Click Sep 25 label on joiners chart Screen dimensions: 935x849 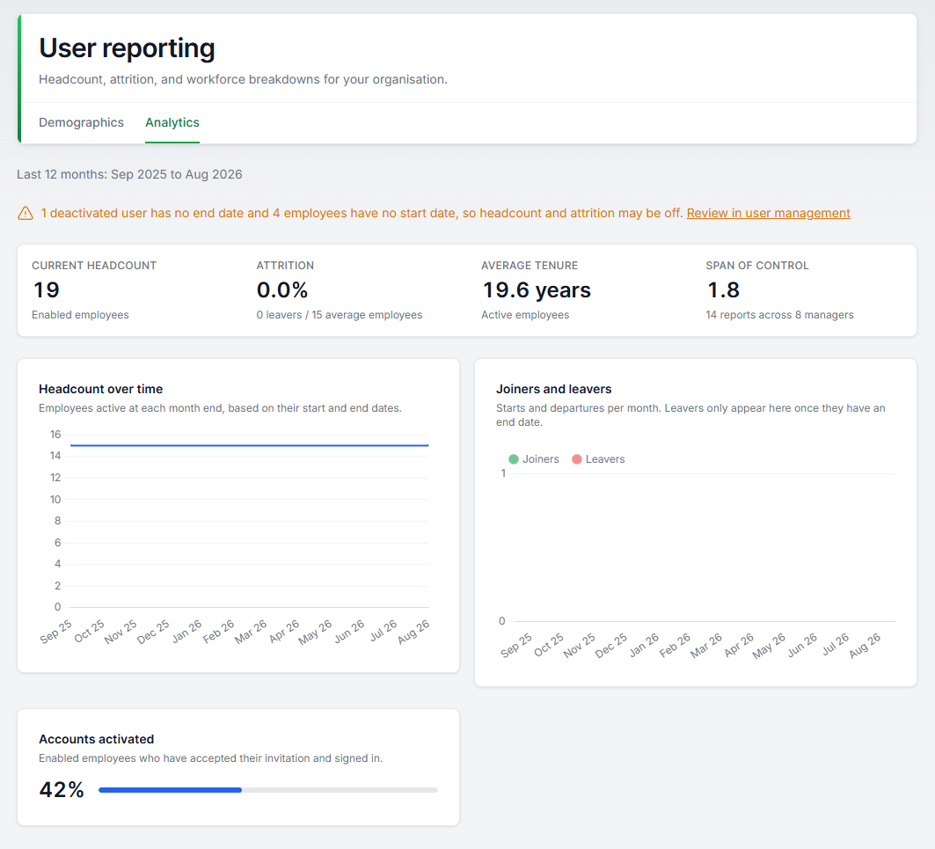515,646
